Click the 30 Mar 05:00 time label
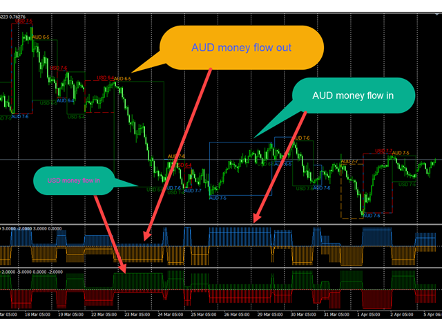Image resolution: width=442 pixels, height=332 pixels. (x=303, y=315)
